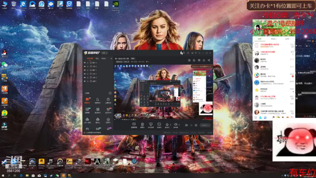Open the mode dropdown beside the 直播伴侣 logo
Screen dimensions: 316x178
tap(104, 53)
